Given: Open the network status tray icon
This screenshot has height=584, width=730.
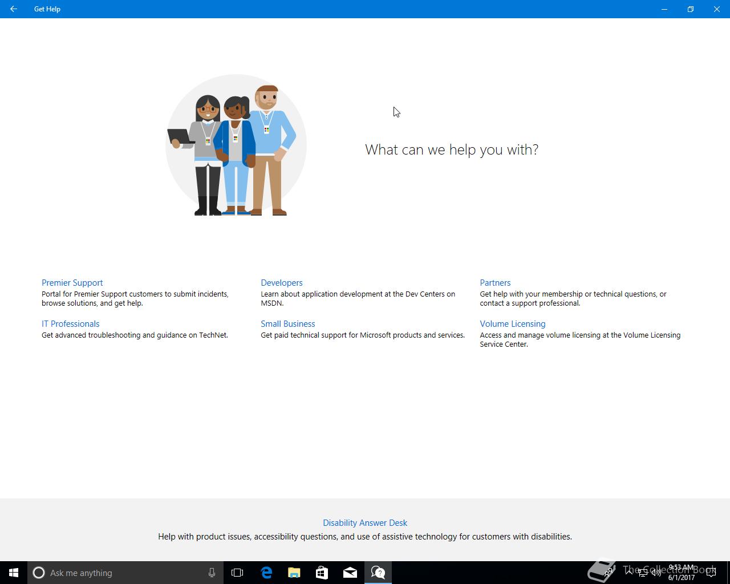Looking at the screenshot, I should 643,573.
